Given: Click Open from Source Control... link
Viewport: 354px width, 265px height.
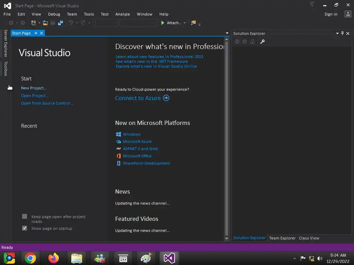Looking at the screenshot, I should (47, 103).
